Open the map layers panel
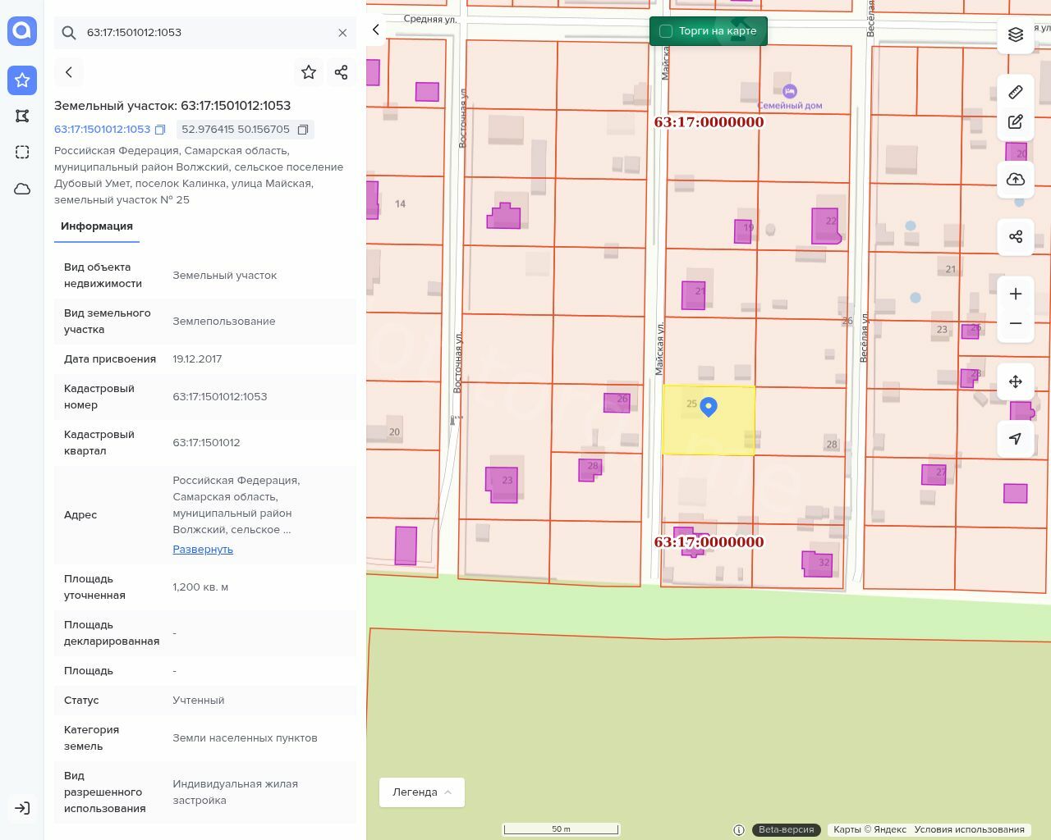The width and height of the screenshot is (1051, 840). click(1016, 34)
